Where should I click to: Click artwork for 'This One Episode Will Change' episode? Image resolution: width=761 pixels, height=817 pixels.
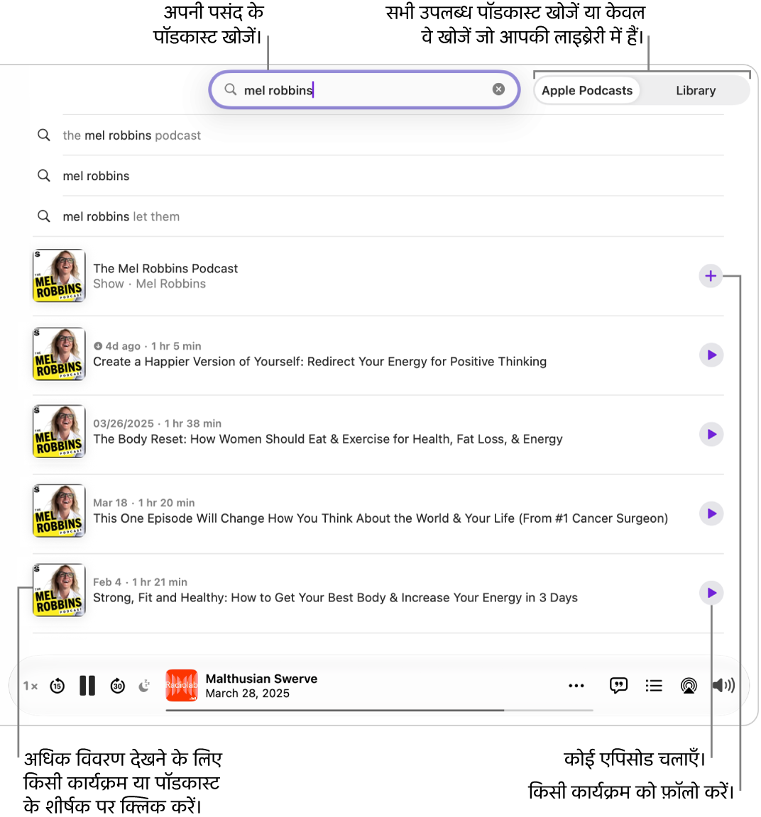(x=59, y=511)
